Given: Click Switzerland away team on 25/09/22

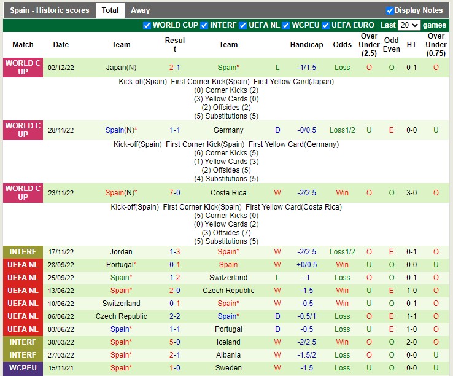Looking at the screenshot, I should pyautogui.click(x=228, y=277).
